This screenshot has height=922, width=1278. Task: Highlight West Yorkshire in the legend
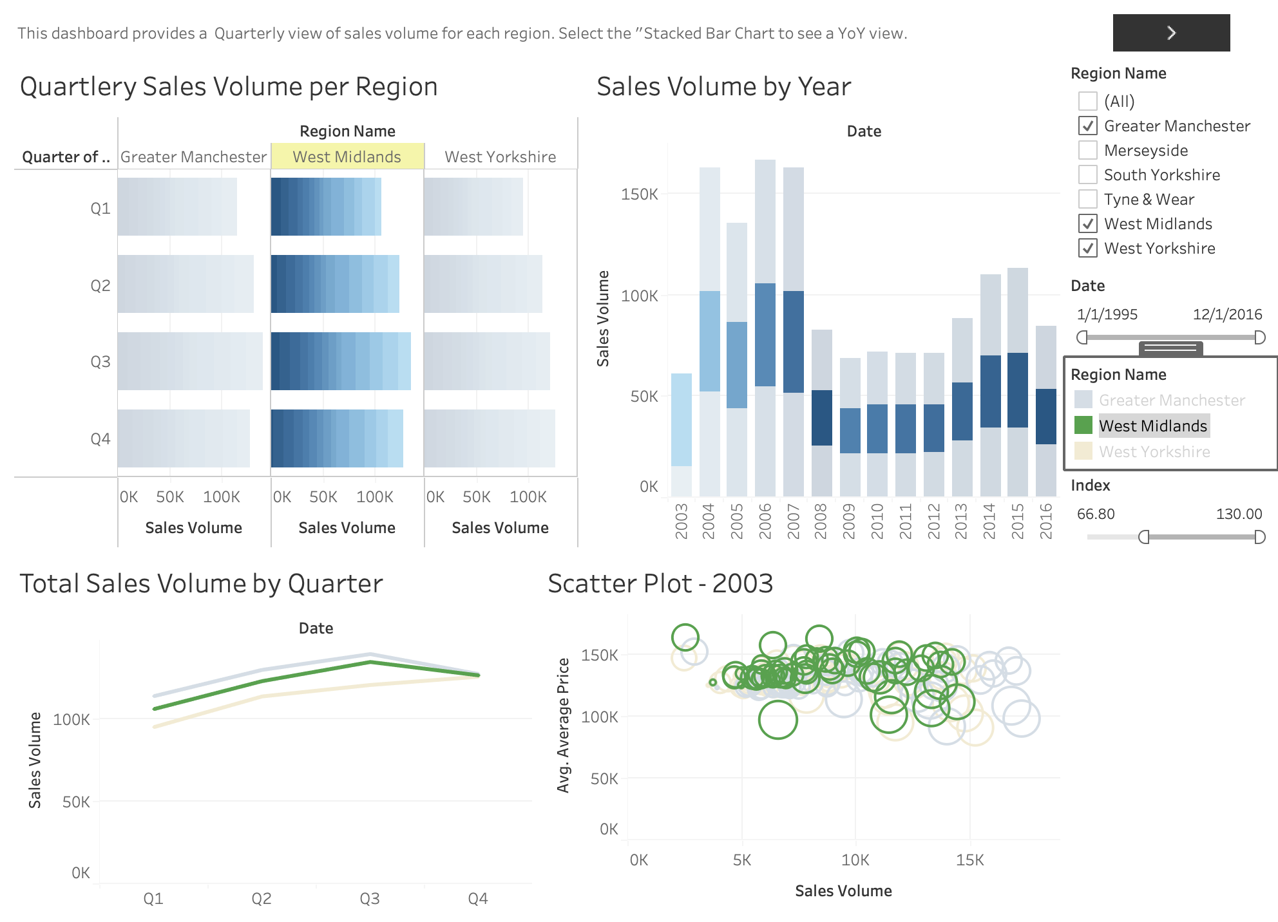pos(1154,451)
